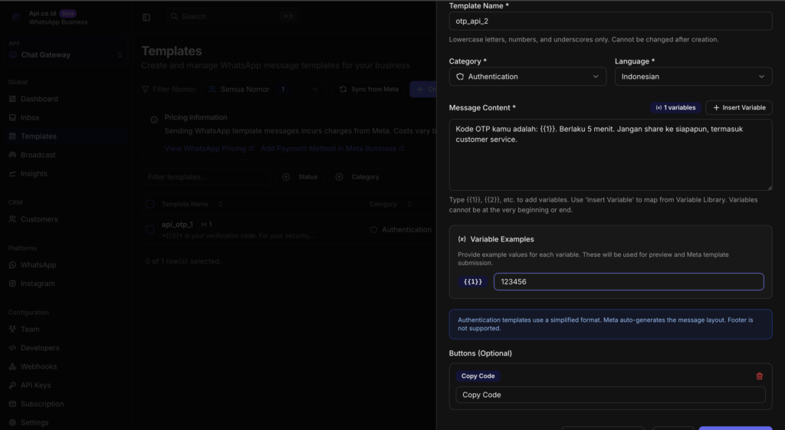785x430 pixels.
Task: Open the View WhatsApp Pricing link
Action: [x=209, y=148]
